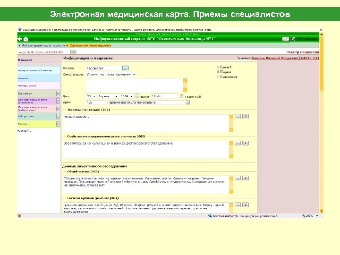Image resolution: width=340 pixels, height=255 pixels.
Task: Clear 'Особенности кардиологического анамнеза' with X button
Action: tap(246, 143)
